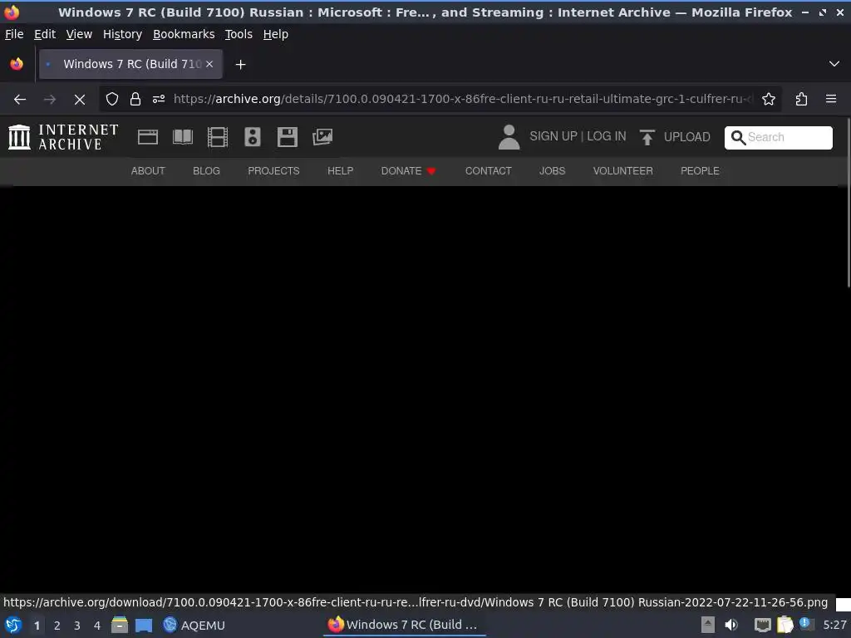The width and height of the screenshot is (851, 638).
Task: Open the File menu
Action: pos(14,34)
